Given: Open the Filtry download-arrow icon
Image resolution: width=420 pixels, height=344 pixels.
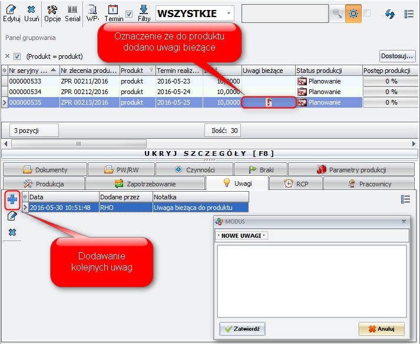Looking at the screenshot, I should point(144,9).
